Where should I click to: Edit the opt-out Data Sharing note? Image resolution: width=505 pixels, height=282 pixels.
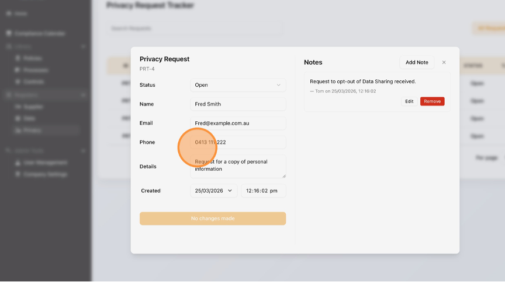[x=409, y=101]
